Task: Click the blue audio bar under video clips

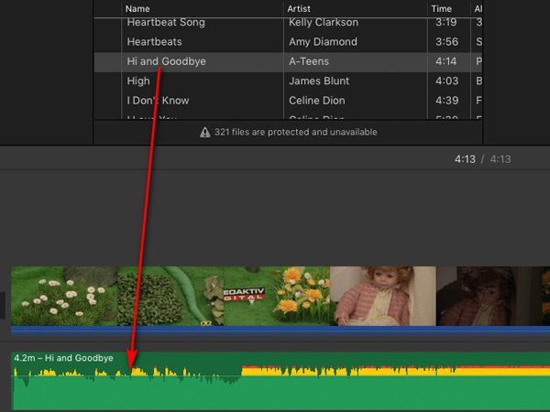Action: pos(280,331)
